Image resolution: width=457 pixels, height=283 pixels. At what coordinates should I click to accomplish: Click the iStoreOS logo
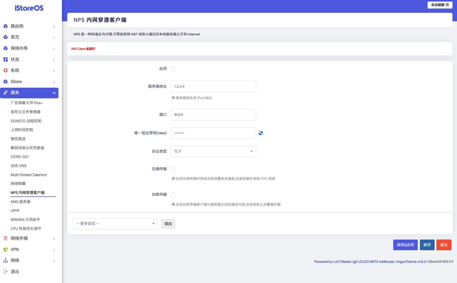tap(29, 8)
